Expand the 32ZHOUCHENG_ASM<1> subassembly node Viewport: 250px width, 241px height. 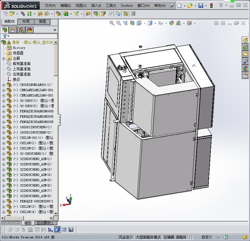(x=4, y=159)
